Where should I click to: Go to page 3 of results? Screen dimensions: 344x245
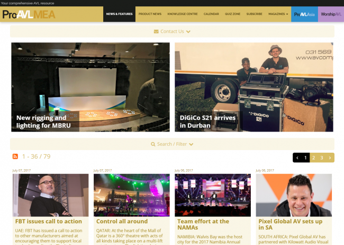[322, 157]
